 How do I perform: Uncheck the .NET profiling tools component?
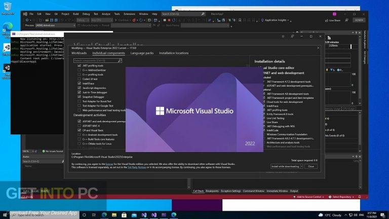click(x=79, y=66)
